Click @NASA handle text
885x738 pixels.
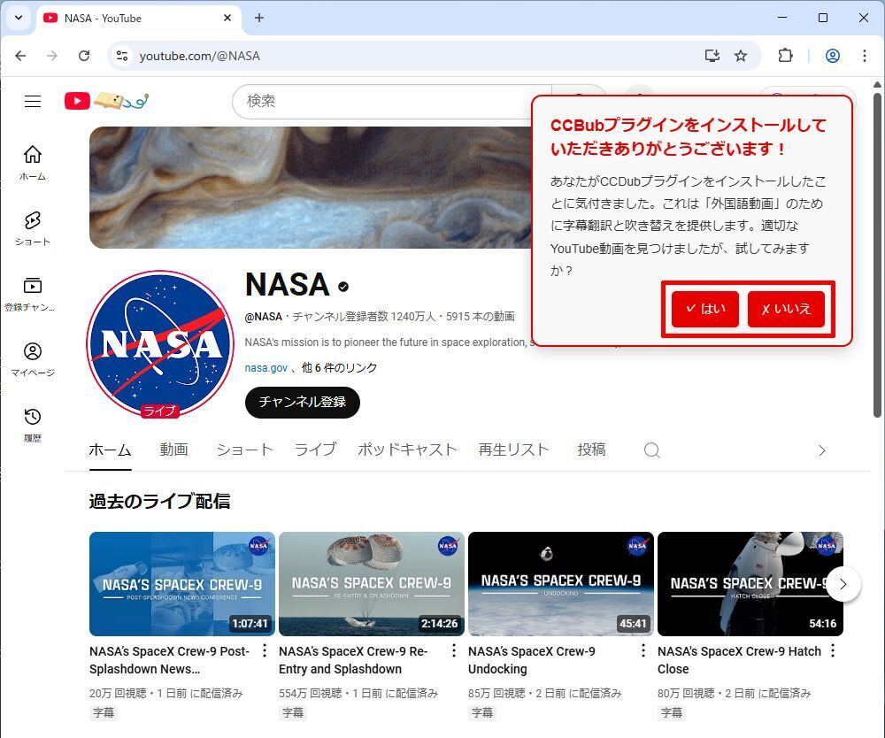pos(263,317)
